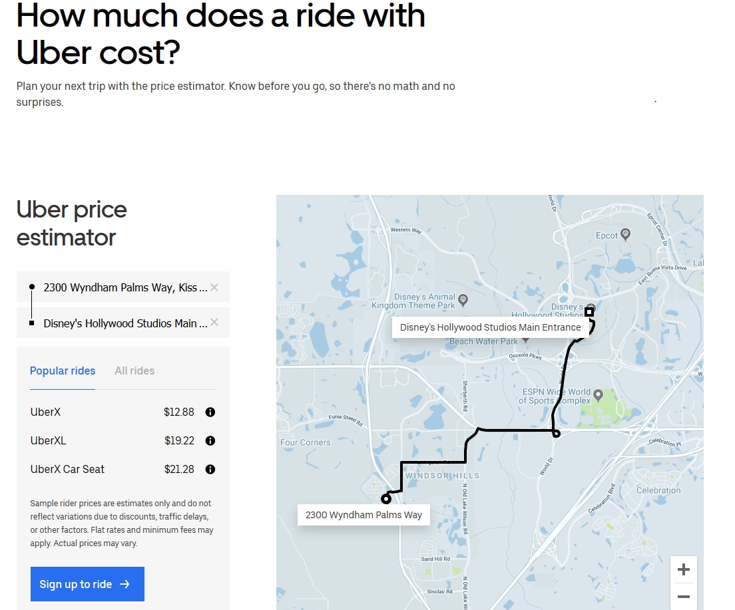Screen dimensions: 735x610
Task: Edit the Disney's Hollywood Studios destination field
Action: click(x=122, y=323)
